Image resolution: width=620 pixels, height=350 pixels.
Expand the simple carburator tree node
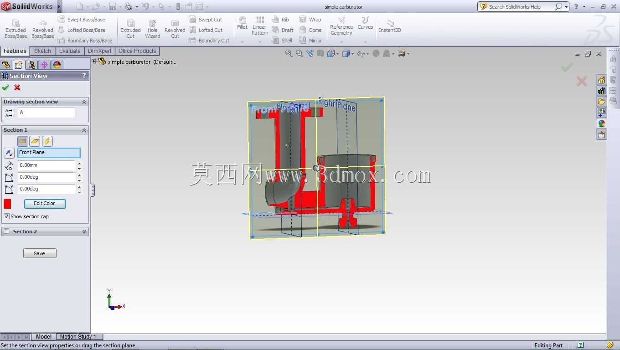pyautogui.click(x=94, y=61)
